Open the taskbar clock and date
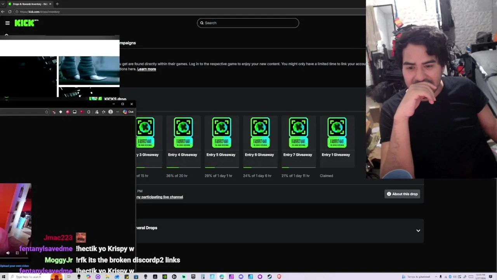This screenshot has width=497, height=280. coord(480,276)
